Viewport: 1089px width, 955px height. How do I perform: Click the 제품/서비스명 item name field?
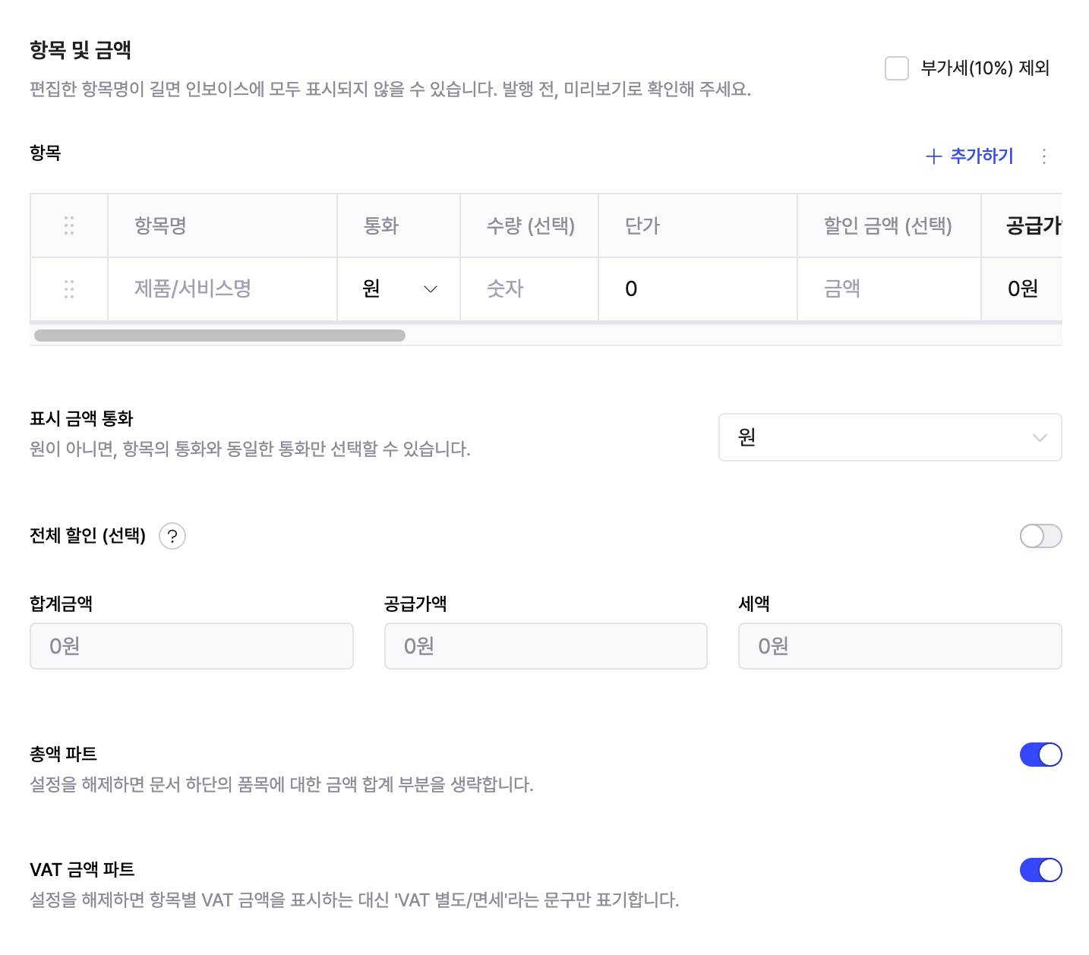[x=223, y=289]
